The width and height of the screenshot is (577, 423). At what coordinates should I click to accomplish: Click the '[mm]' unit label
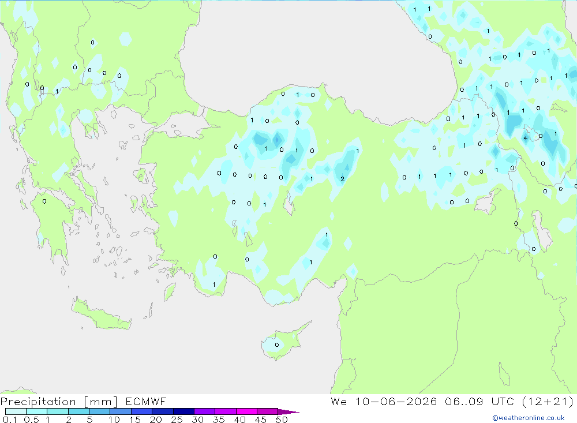pyautogui.click(x=101, y=402)
